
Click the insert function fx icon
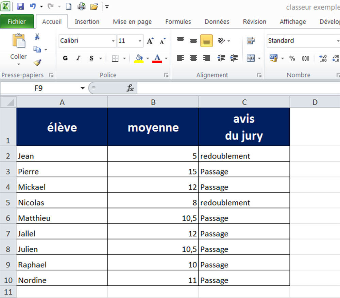[x=130, y=88]
